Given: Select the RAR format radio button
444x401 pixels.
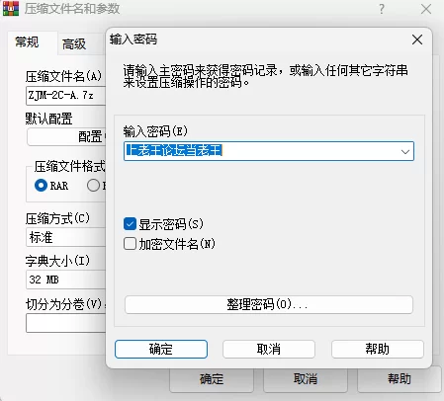Looking at the screenshot, I should coord(41,186).
